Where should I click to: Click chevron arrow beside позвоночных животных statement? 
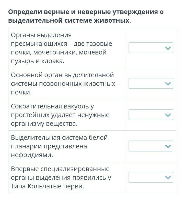tap(168, 84)
